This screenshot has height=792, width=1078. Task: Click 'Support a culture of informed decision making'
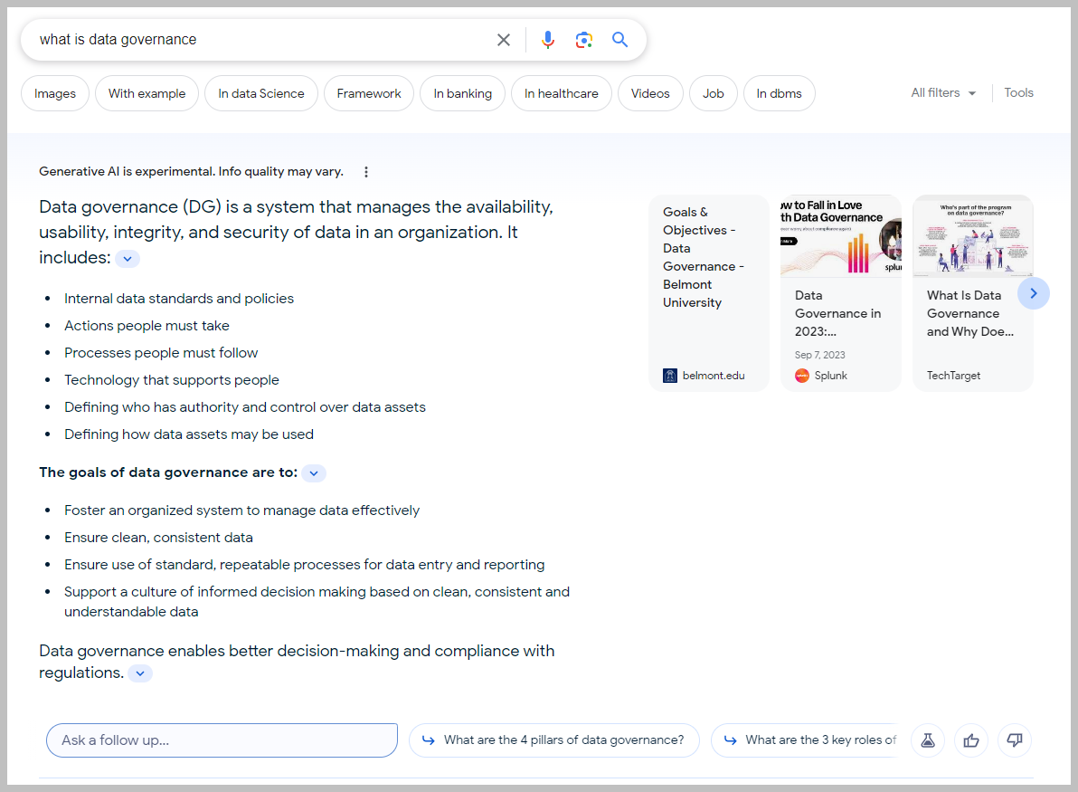click(317, 601)
